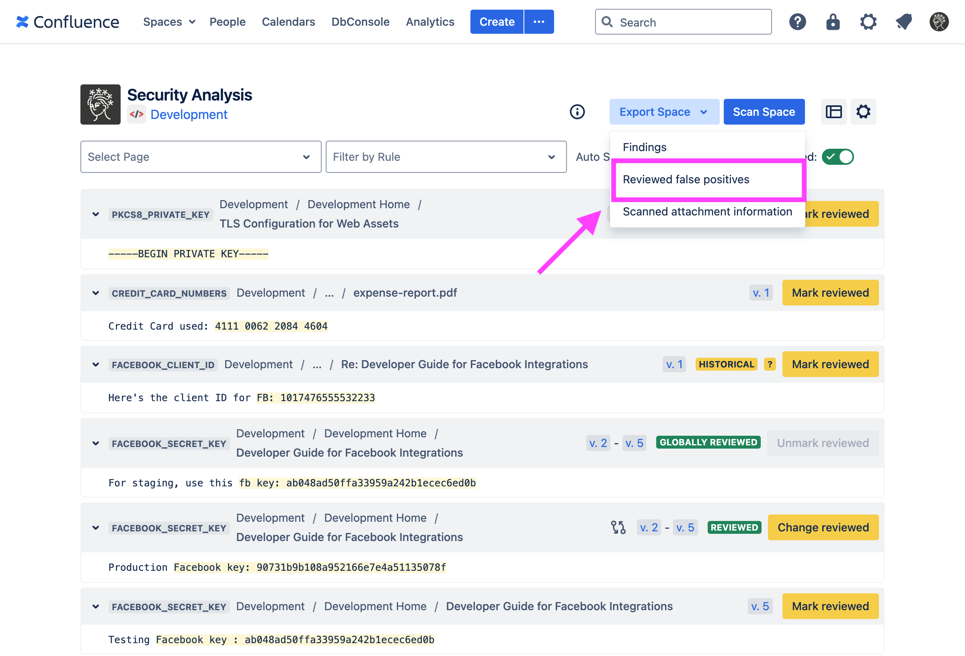Choose Scanned attachment information option
The image size is (965, 656).
[707, 212]
